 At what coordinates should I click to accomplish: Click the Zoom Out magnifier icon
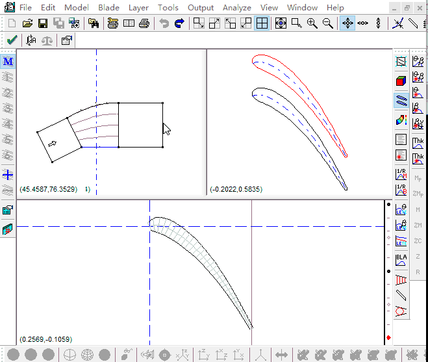[x=328, y=23]
